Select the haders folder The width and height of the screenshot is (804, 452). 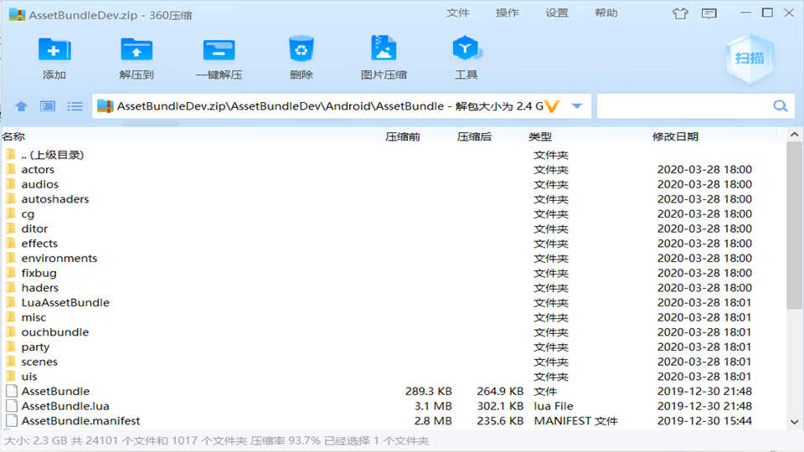click(x=40, y=288)
